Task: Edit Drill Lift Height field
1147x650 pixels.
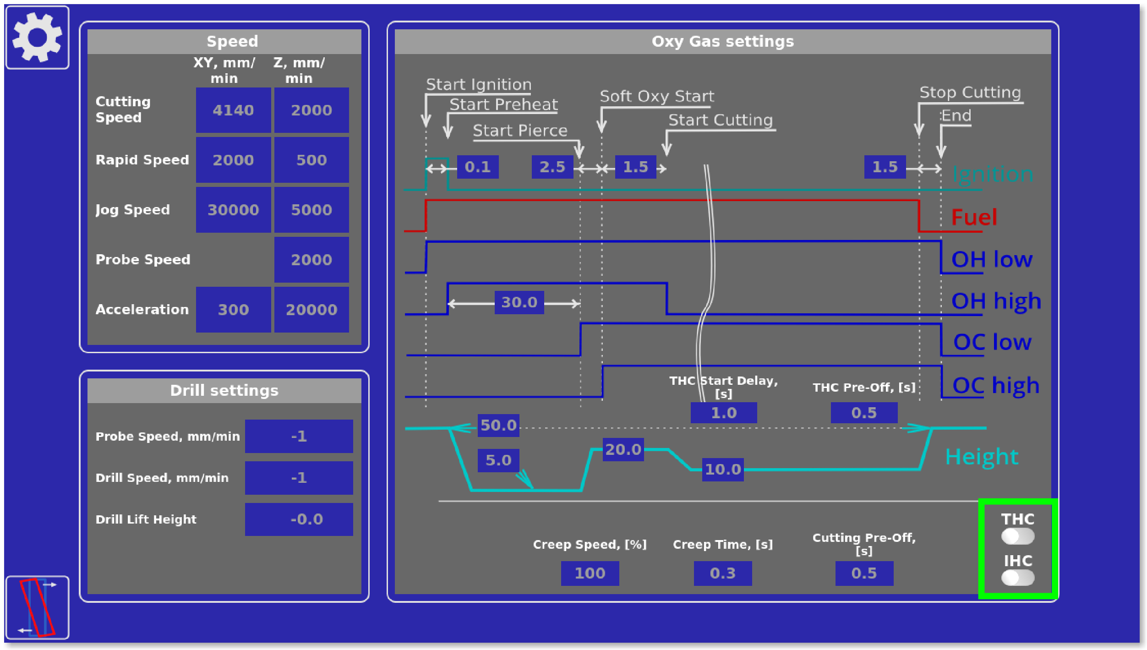Action: point(299,519)
